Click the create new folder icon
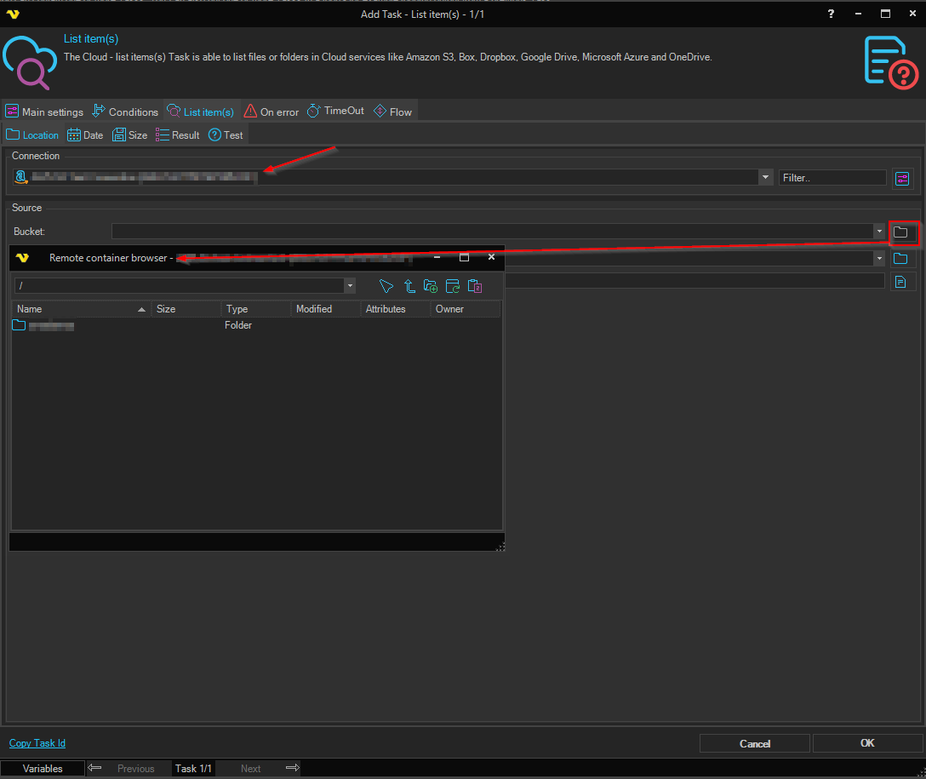 coord(431,286)
